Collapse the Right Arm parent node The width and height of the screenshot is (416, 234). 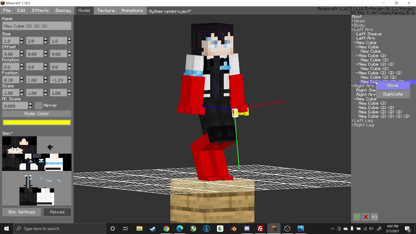[353, 86]
